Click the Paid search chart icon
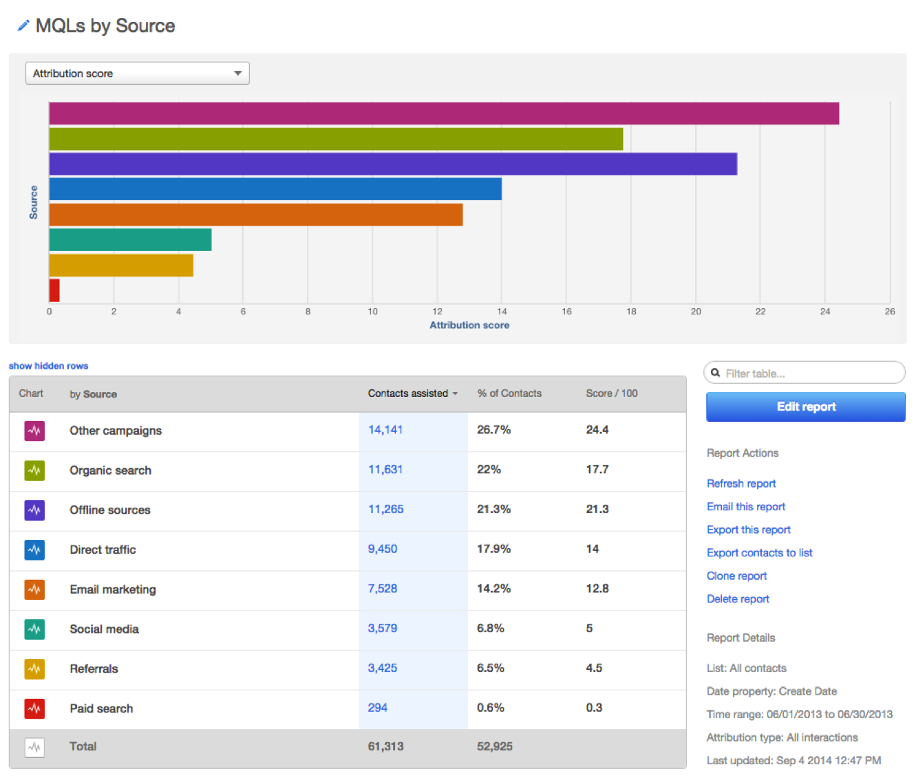 pos(34,708)
